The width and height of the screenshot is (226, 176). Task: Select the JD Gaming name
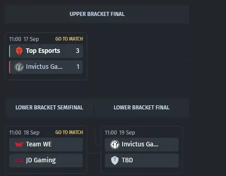coord(41,160)
